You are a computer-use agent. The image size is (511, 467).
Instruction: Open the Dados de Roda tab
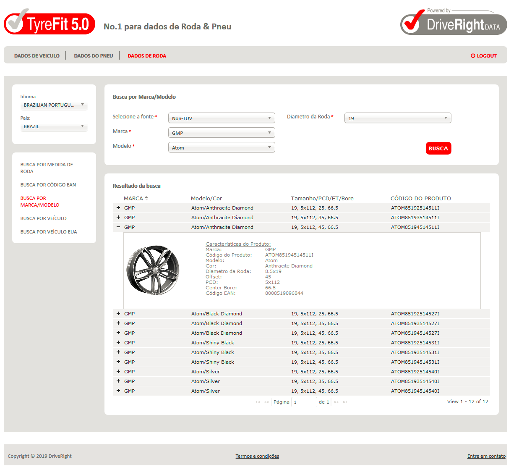[147, 56]
